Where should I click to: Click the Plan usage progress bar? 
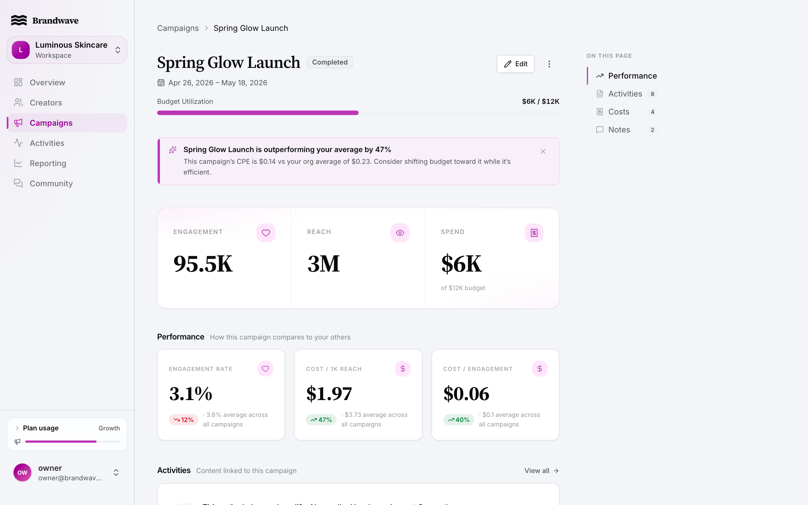[72, 442]
